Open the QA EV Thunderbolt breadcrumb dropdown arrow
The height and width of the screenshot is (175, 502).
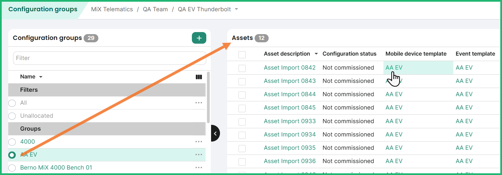pyautogui.click(x=236, y=10)
